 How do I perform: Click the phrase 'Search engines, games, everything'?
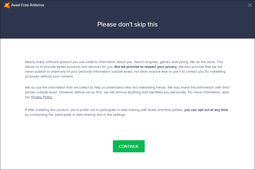[162, 62]
